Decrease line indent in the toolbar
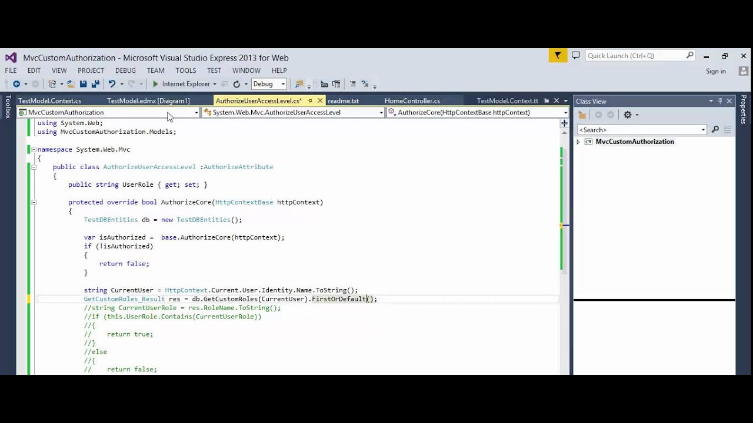The image size is (753, 423). click(324, 84)
